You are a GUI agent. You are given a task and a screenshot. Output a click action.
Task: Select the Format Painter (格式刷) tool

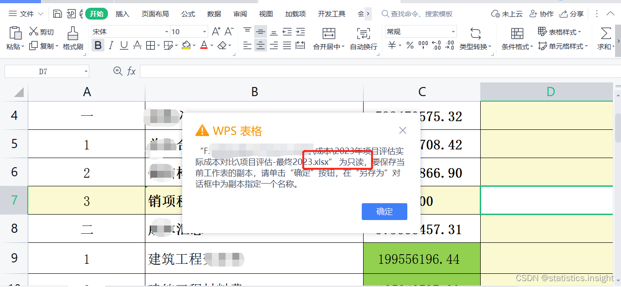coord(73,39)
